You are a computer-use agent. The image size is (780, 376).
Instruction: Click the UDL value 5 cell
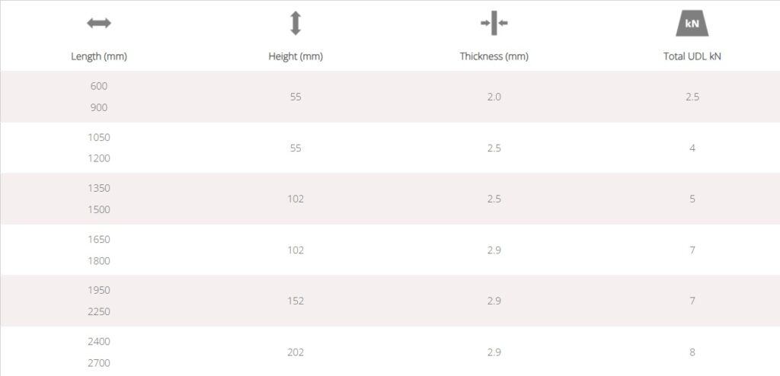click(x=692, y=199)
